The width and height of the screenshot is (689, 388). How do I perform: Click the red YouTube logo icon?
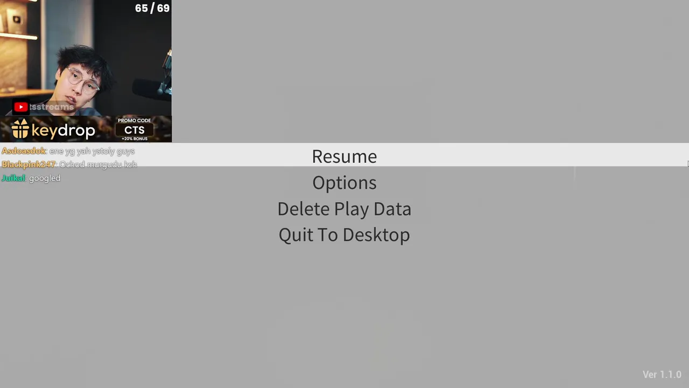coord(21,107)
